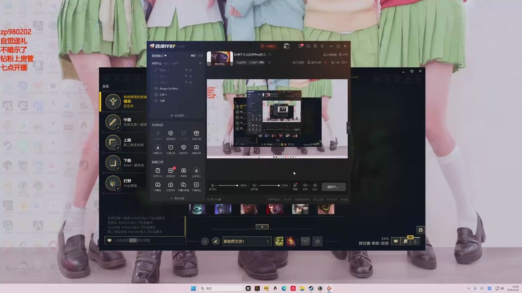Click the 101% speaker volume field

pyautogui.click(x=285, y=186)
